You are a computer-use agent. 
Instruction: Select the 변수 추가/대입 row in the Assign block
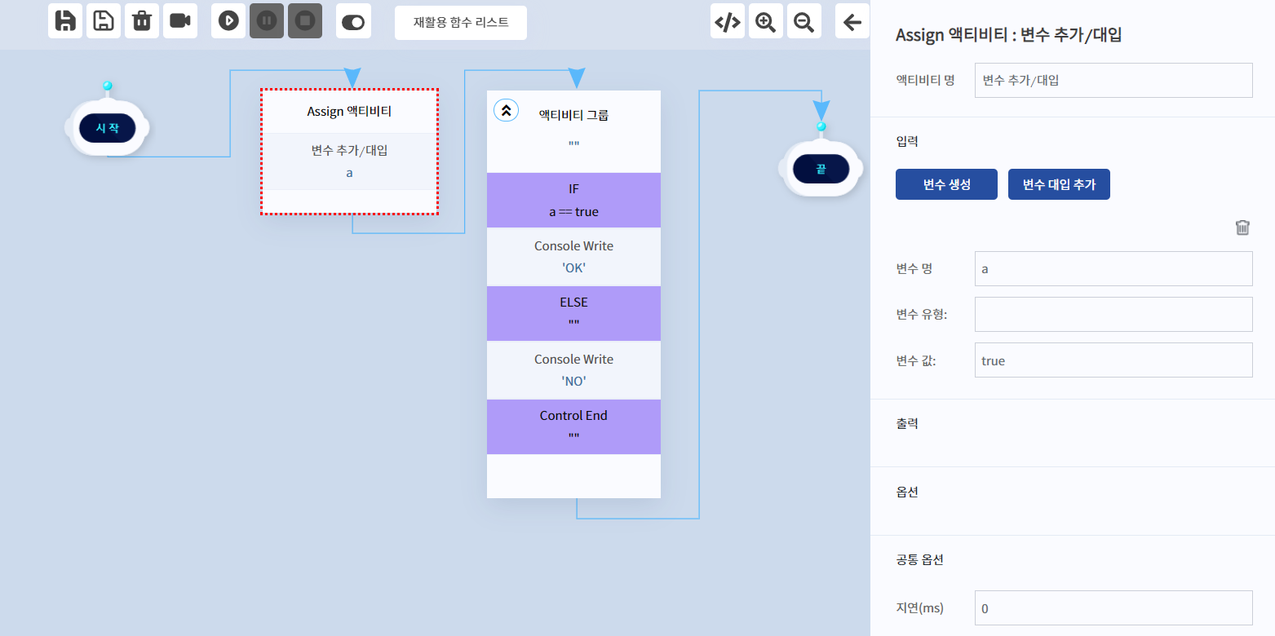point(349,161)
